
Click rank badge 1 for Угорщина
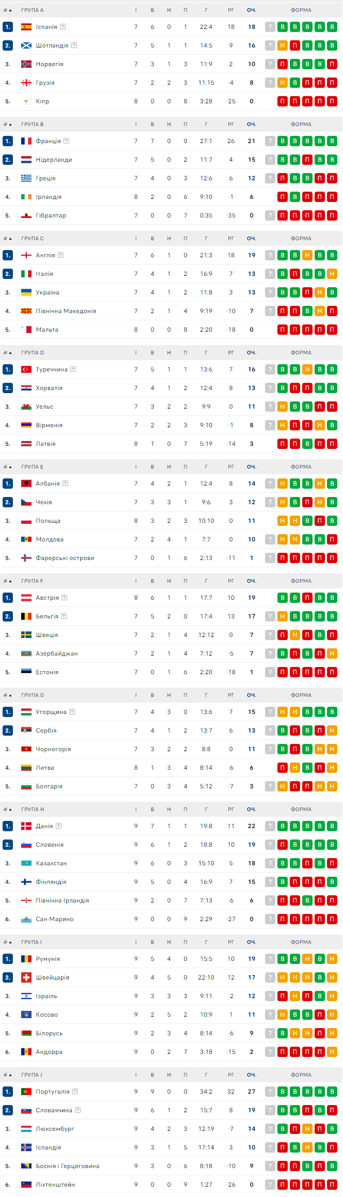pos(8,712)
